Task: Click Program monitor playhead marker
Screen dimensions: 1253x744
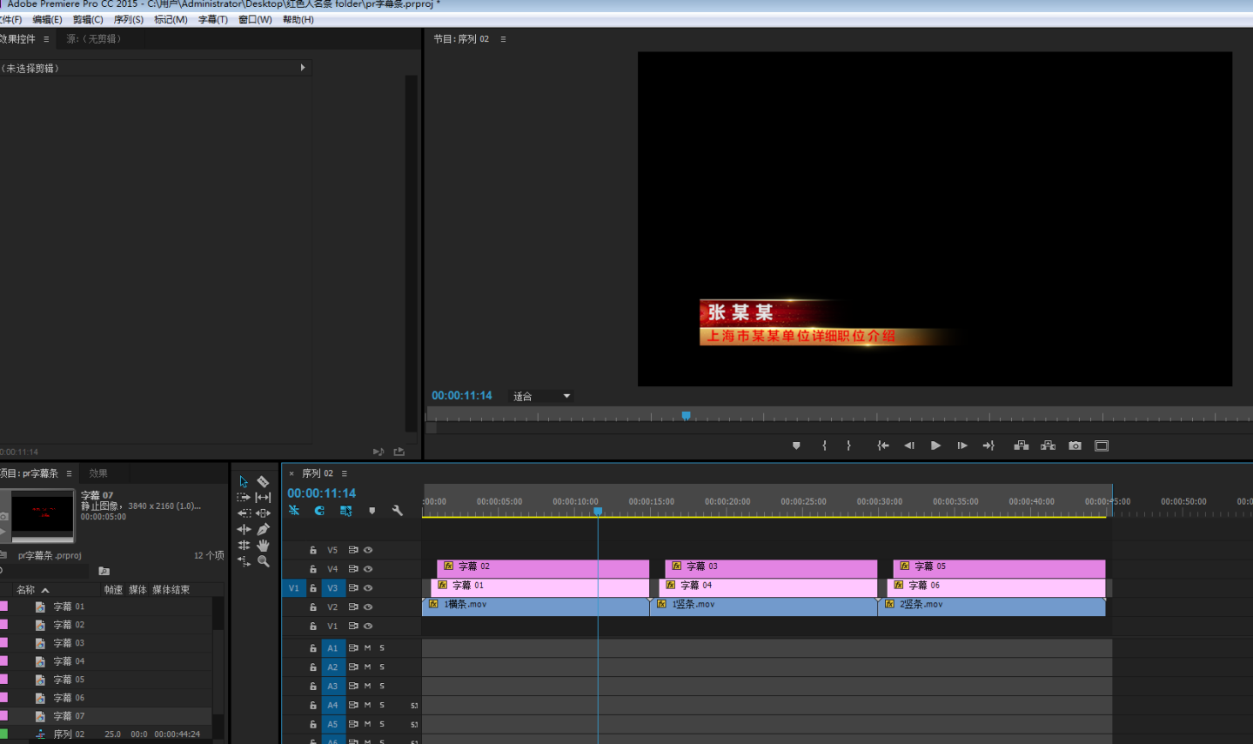Action: (x=686, y=416)
